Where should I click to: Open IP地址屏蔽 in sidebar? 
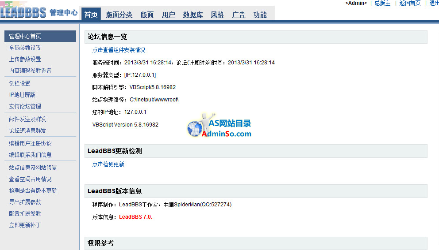22,95
